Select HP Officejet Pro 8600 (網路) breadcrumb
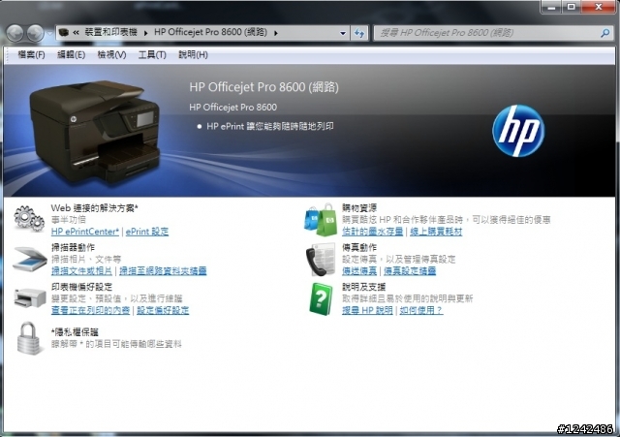Viewport: 620px width, 437px height. (211, 32)
